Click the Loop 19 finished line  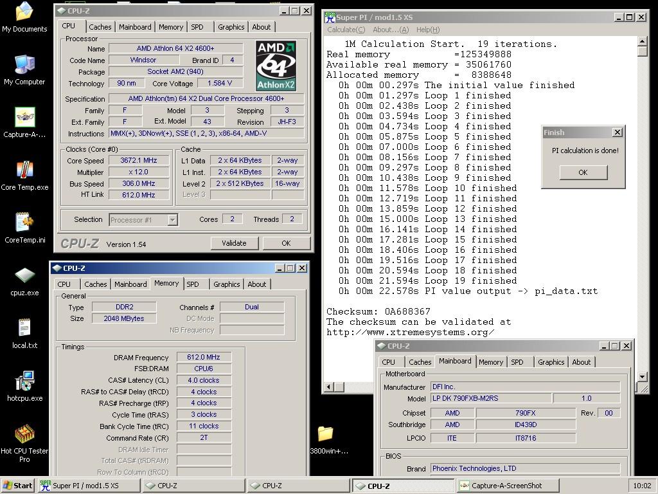(427, 280)
